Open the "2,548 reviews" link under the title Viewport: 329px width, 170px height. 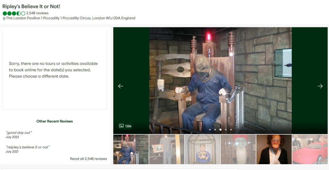point(37,13)
